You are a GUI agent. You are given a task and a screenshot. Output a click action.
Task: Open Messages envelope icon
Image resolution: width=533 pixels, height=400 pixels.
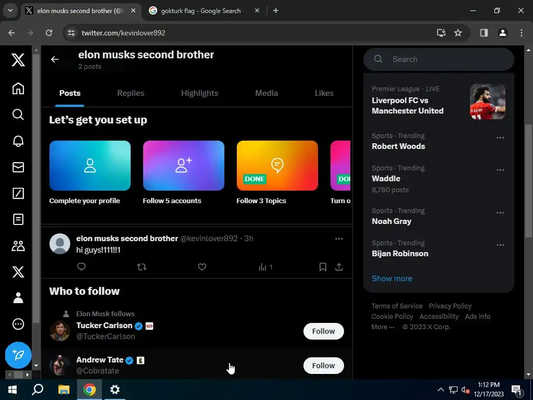point(18,167)
